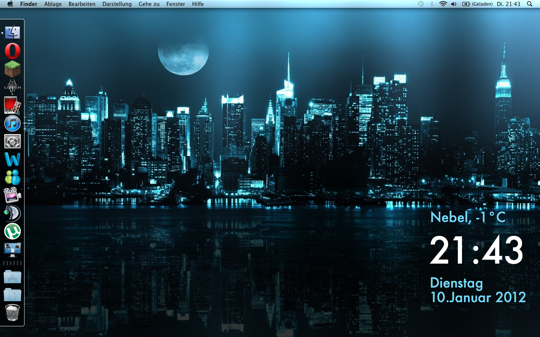Open the Wi-Fi status menu
Image resolution: width=540 pixels, height=337 pixels.
(x=443, y=4)
